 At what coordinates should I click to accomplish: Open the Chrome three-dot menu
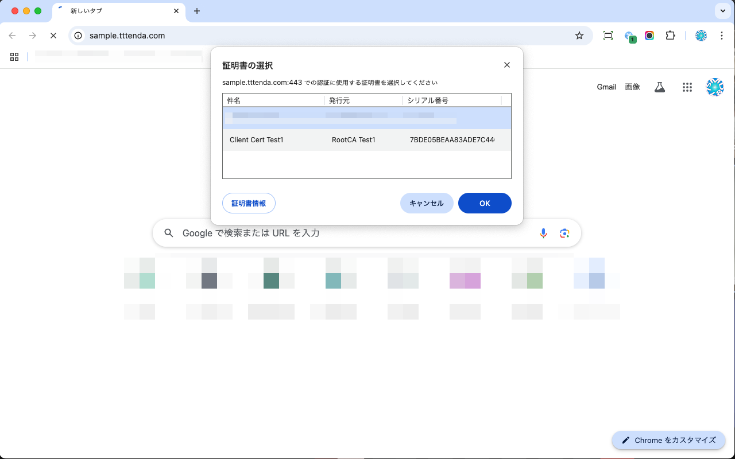click(x=722, y=36)
